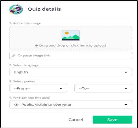Image resolution: width=138 pixels, height=128 pixels.
Task: Cancel the quiz details dialog
Action: coord(76,120)
